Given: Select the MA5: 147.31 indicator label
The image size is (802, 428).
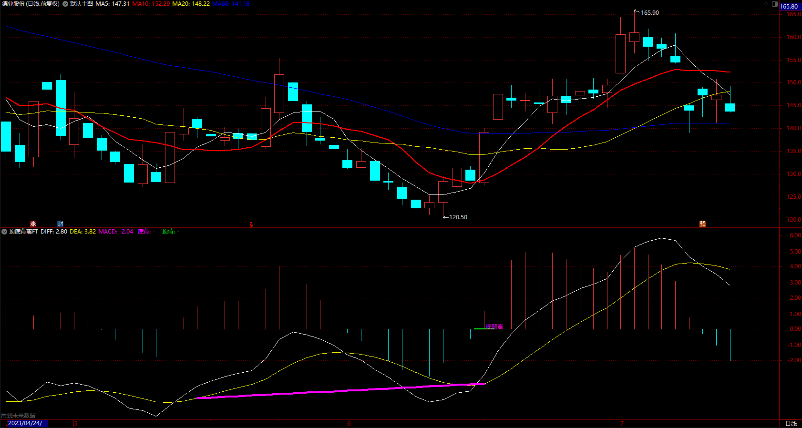Looking at the screenshot, I should coord(113,4).
